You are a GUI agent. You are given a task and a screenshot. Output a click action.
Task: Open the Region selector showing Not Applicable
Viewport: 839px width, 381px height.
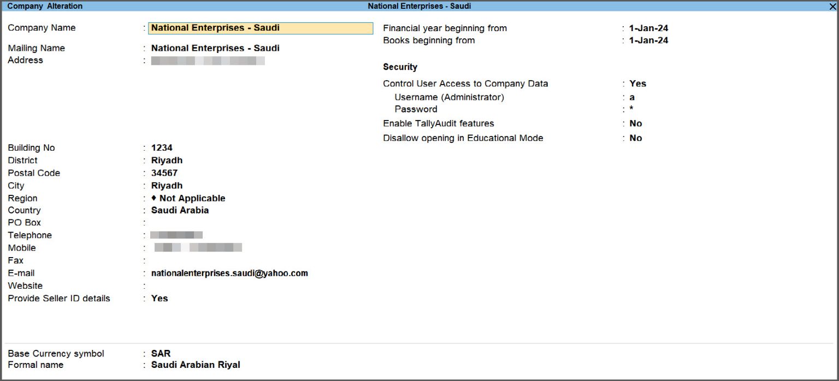[x=188, y=198]
